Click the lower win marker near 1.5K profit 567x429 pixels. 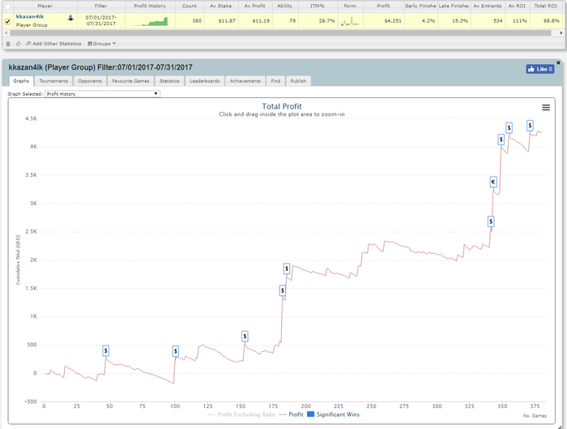tap(283, 290)
